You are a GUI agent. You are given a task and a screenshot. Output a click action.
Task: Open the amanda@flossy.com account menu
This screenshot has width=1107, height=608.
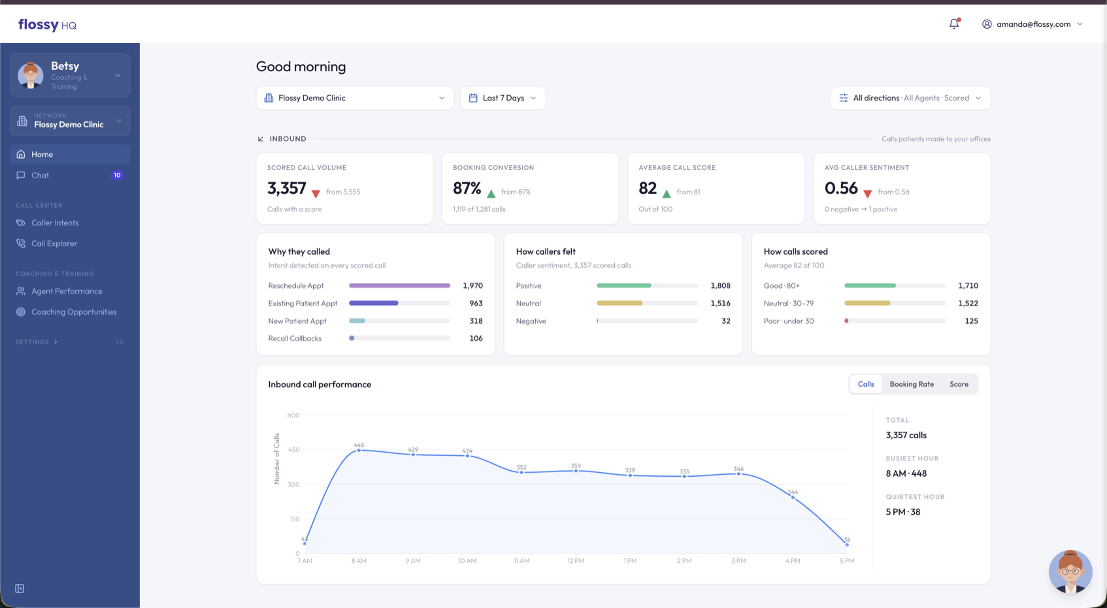pyautogui.click(x=1033, y=24)
